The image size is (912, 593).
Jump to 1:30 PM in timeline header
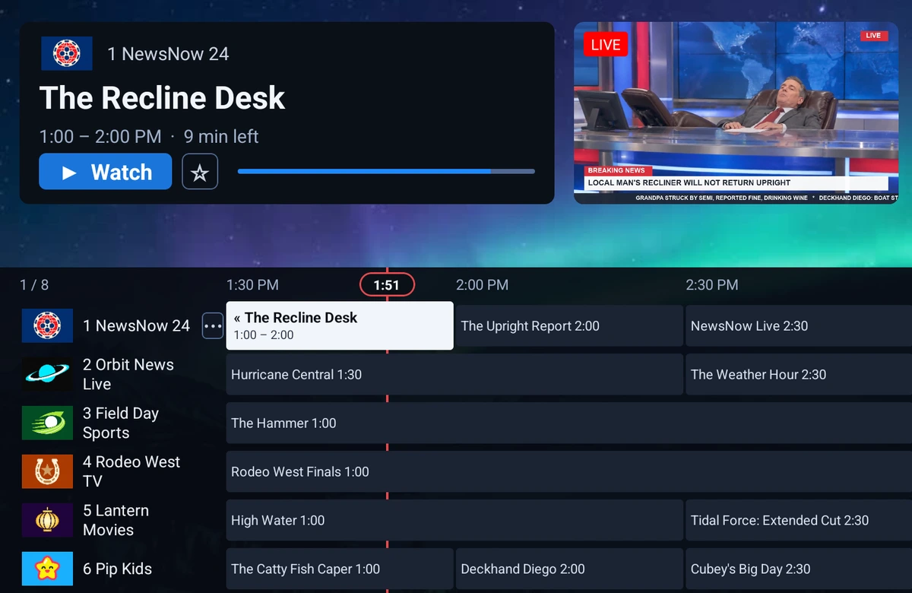252,285
